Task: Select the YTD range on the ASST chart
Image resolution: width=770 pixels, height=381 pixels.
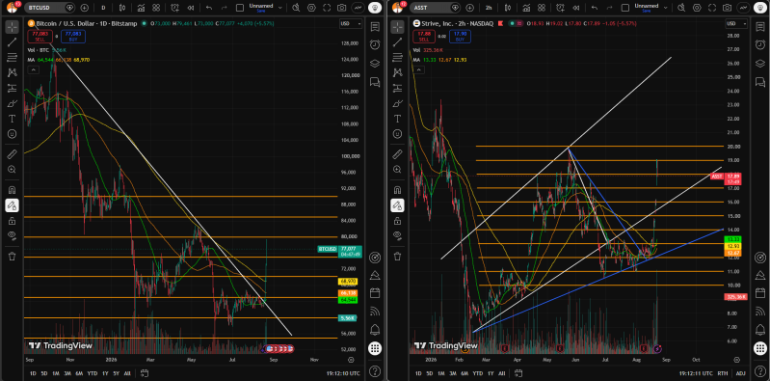Action: click(x=477, y=373)
